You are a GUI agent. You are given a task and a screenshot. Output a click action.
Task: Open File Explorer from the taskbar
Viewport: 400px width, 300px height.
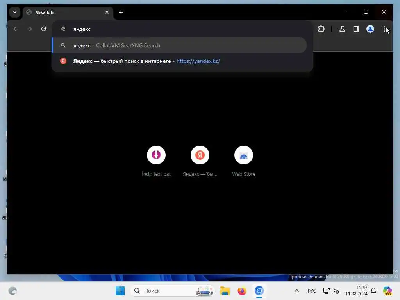coord(225,291)
